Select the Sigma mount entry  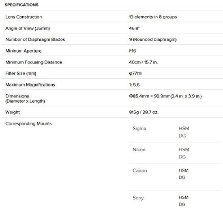pyautogui.click(x=139, y=128)
